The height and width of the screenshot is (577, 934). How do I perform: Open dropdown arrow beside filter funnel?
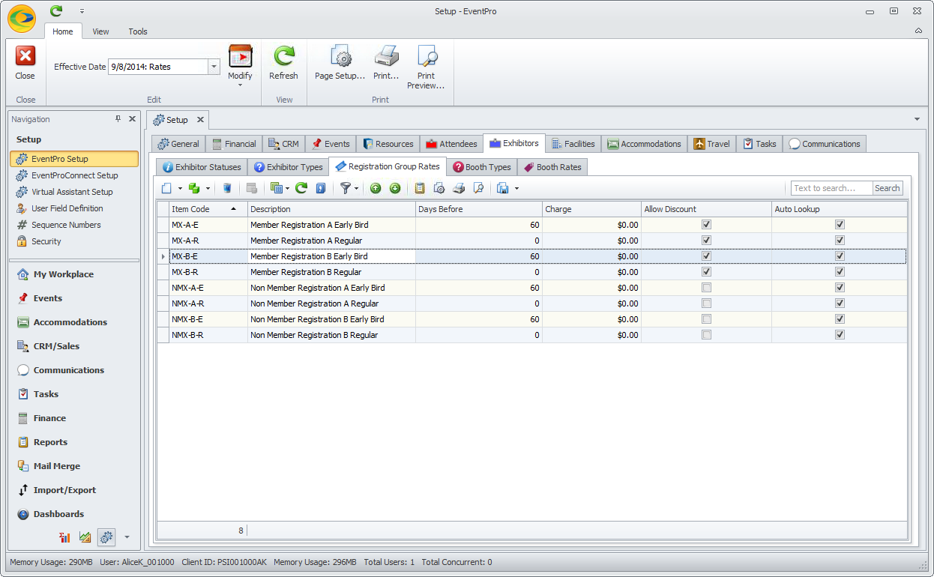tap(356, 188)
